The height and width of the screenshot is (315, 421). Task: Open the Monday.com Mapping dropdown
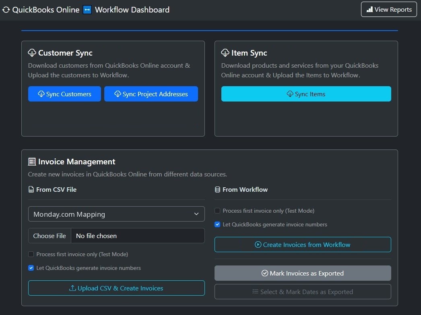[116, 214]
